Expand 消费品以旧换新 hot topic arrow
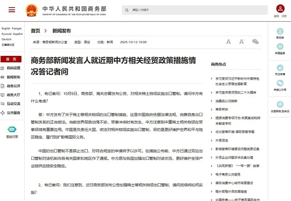Screen dimensions: 291x201 click(212, 101)
